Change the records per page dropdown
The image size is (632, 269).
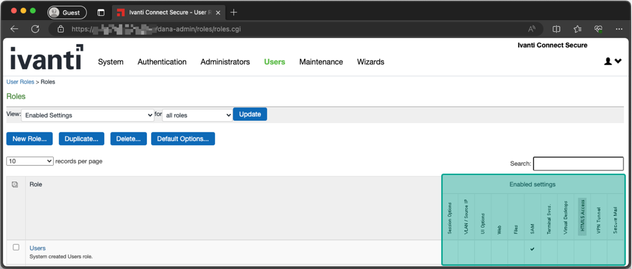29,161
